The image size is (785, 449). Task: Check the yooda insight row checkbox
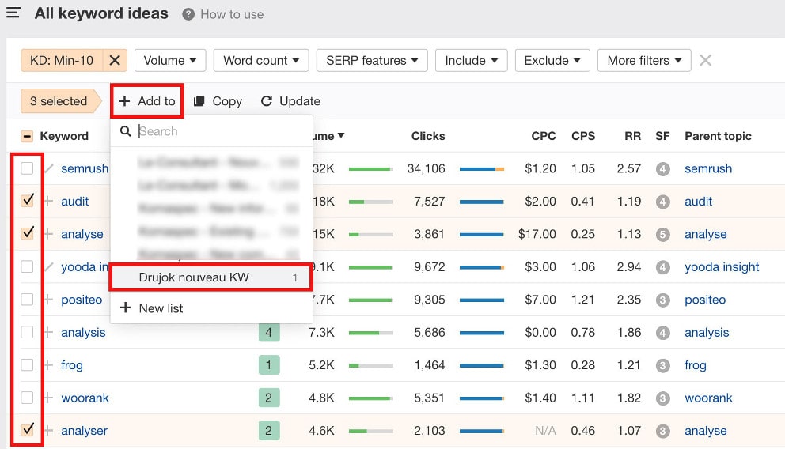tap(27, 266)
